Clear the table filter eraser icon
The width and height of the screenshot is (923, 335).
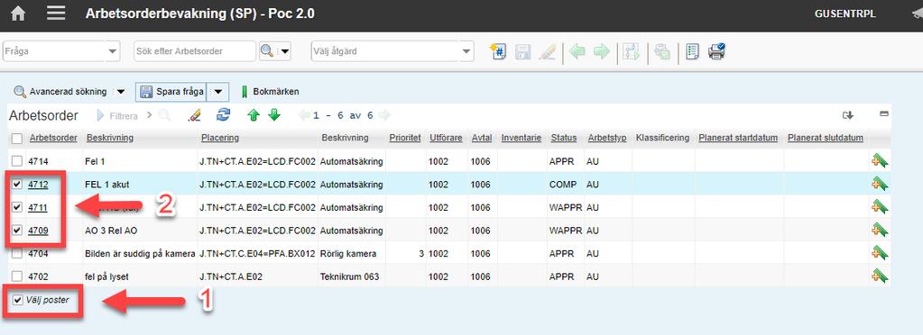pos(194,115)
